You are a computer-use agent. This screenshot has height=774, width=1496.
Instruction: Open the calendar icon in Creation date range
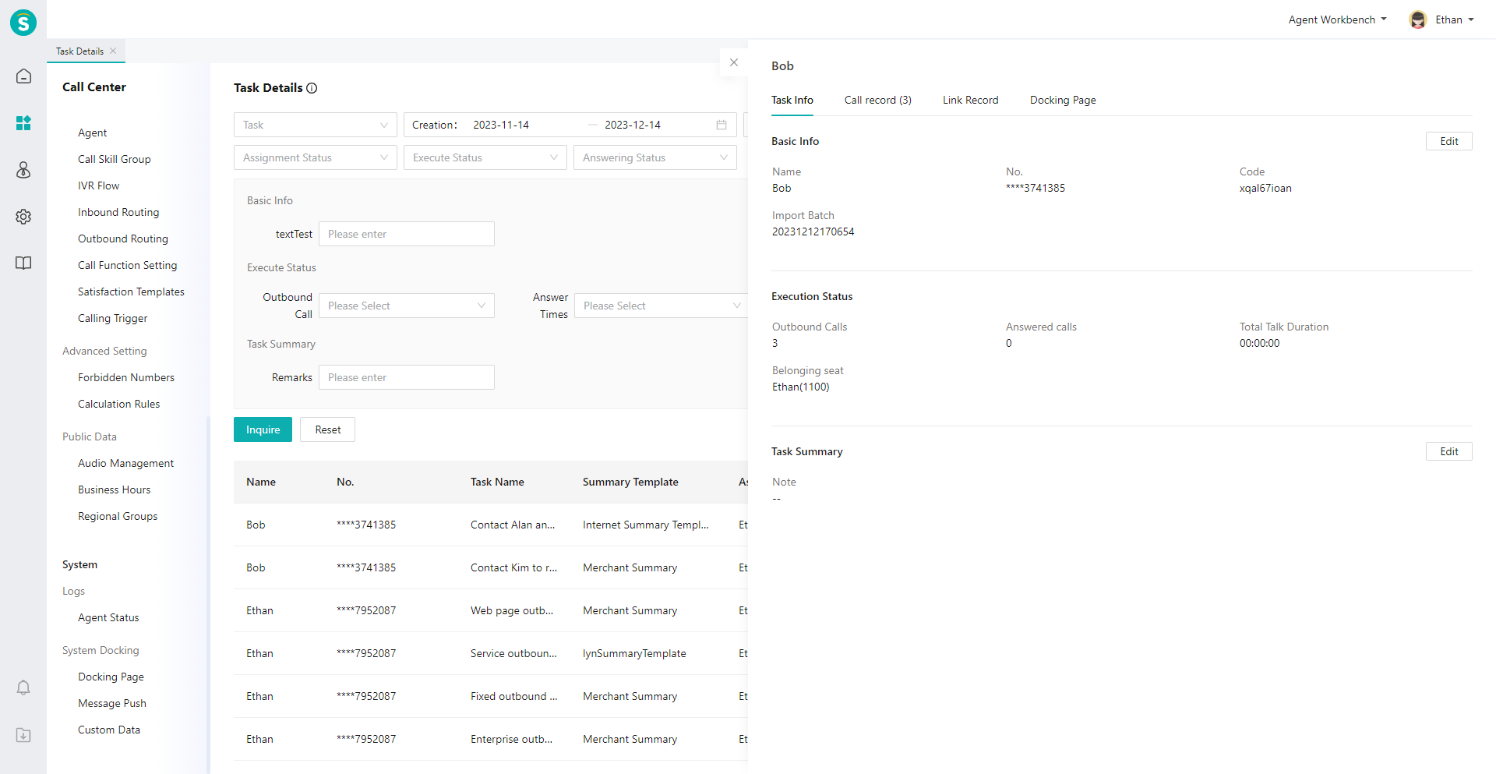pos(722,125)
